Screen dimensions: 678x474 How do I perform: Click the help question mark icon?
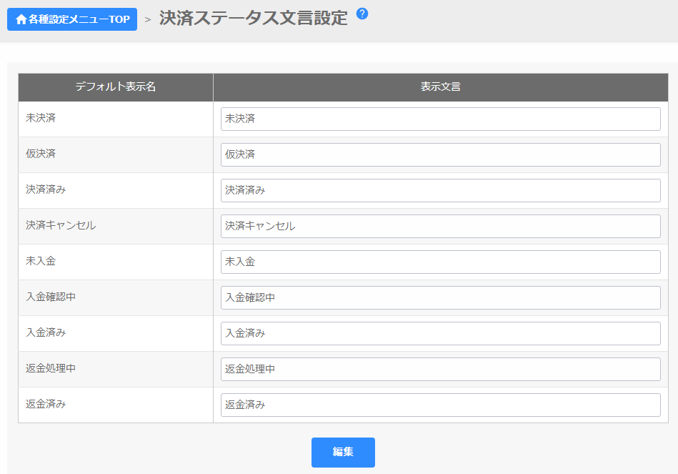[362, 14]
